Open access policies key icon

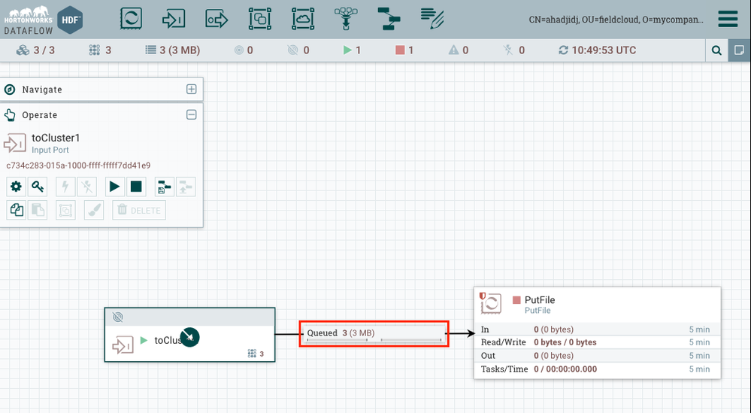point(38,187)
